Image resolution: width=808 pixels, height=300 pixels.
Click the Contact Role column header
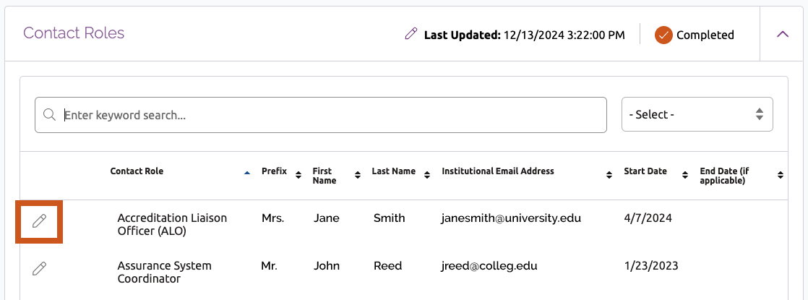(137, 171)
